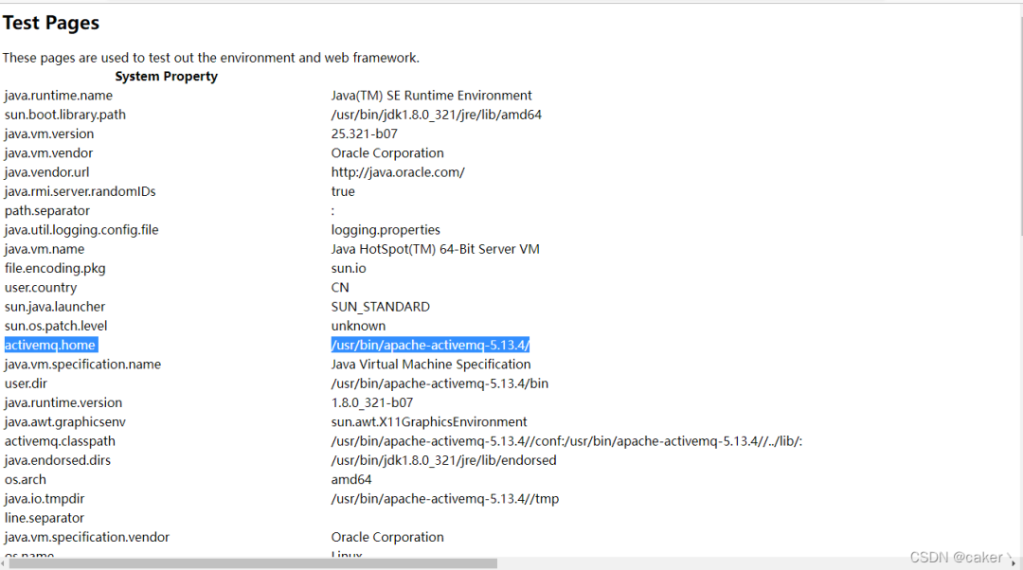
Task: Click the System Property column header
Action: tap(167, 77)
